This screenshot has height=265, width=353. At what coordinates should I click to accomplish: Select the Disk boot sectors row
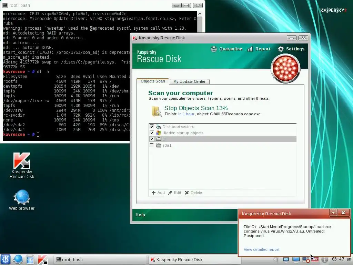tap(223, 127)
